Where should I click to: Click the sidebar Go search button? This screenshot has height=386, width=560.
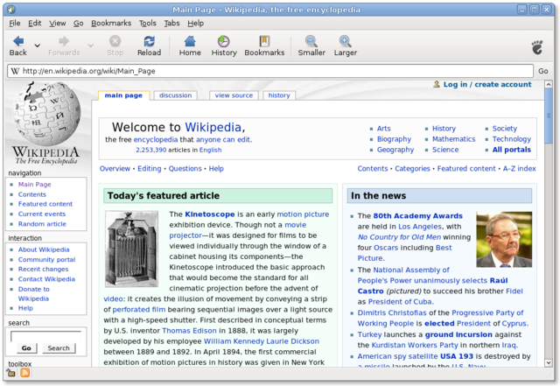pos(26,348)
